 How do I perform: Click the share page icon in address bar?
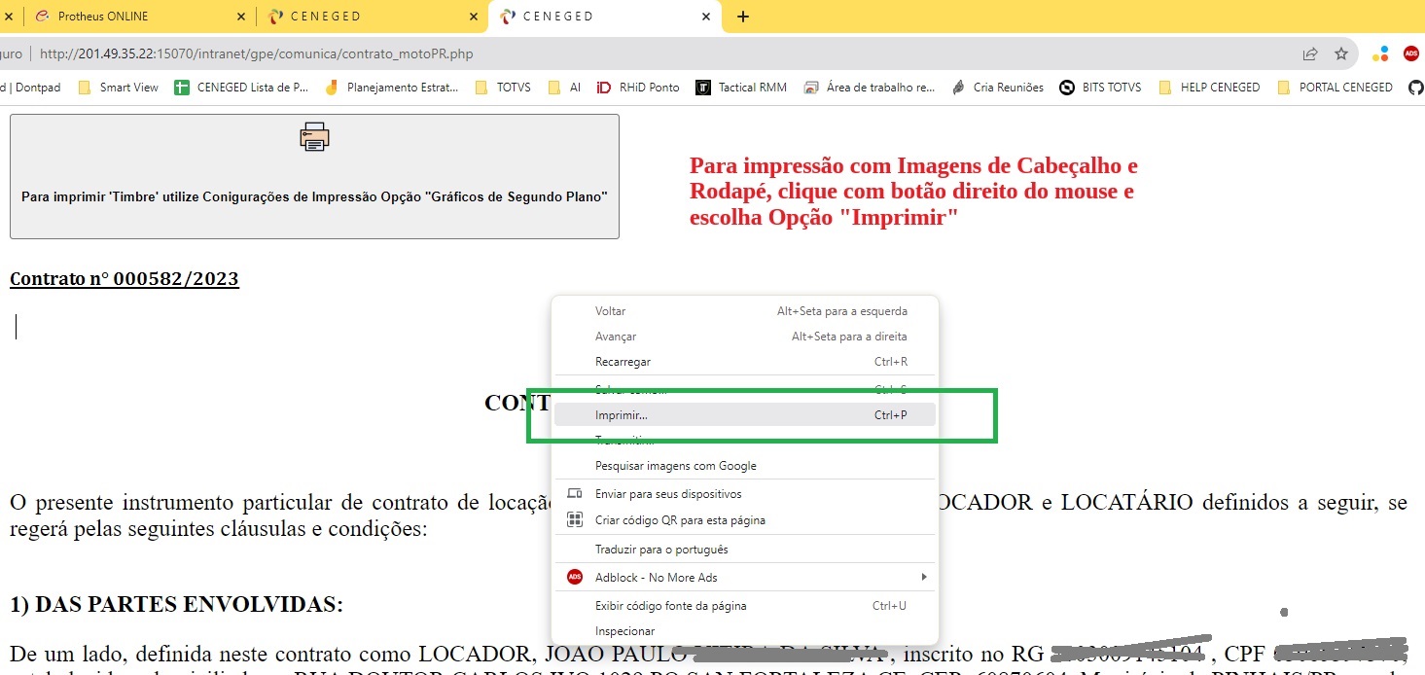[1310, 53]
